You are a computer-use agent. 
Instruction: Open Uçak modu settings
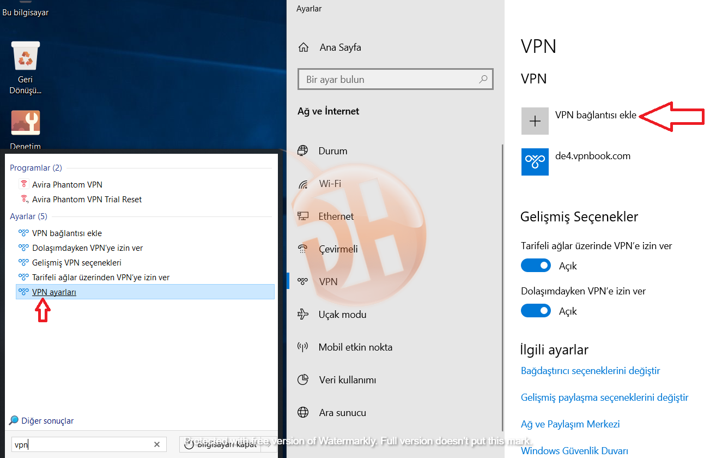342,315
